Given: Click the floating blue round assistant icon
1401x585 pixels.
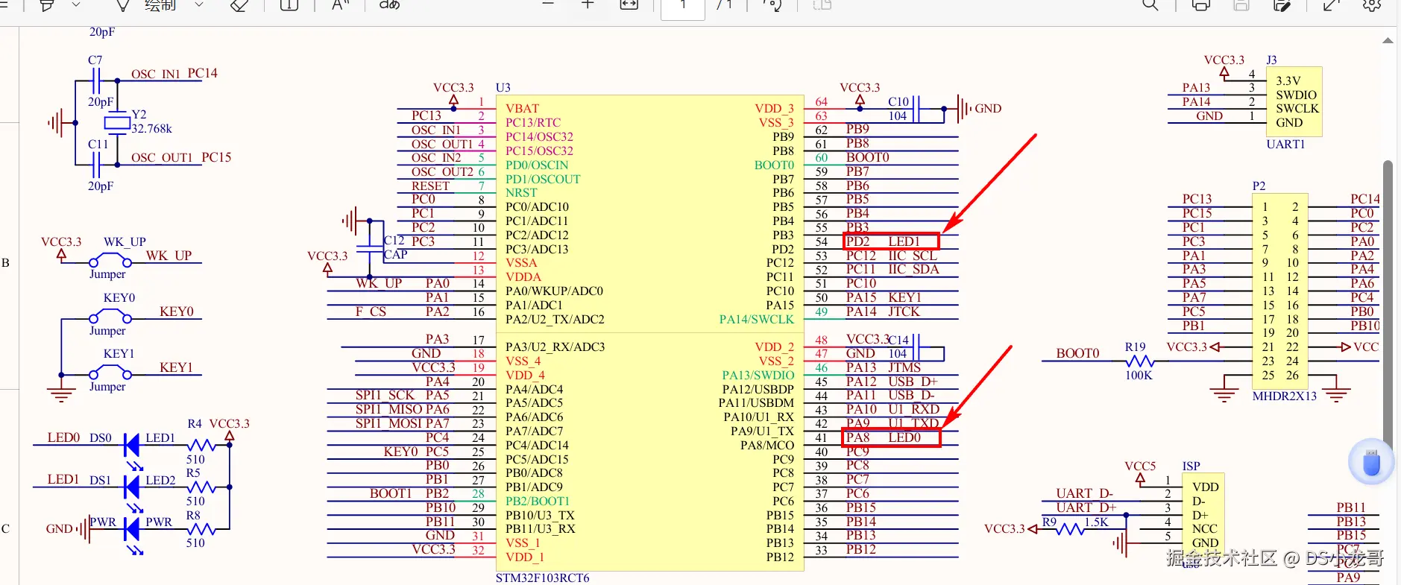Looking at the screenshot, I should (1371, 462).
